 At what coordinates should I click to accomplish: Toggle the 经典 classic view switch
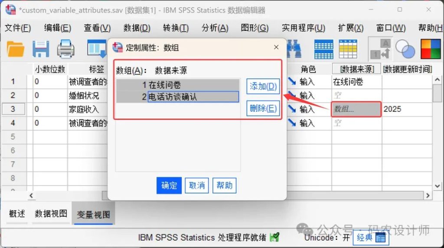(371, 238)
